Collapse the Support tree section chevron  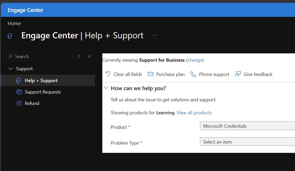[x=11, y=69]
